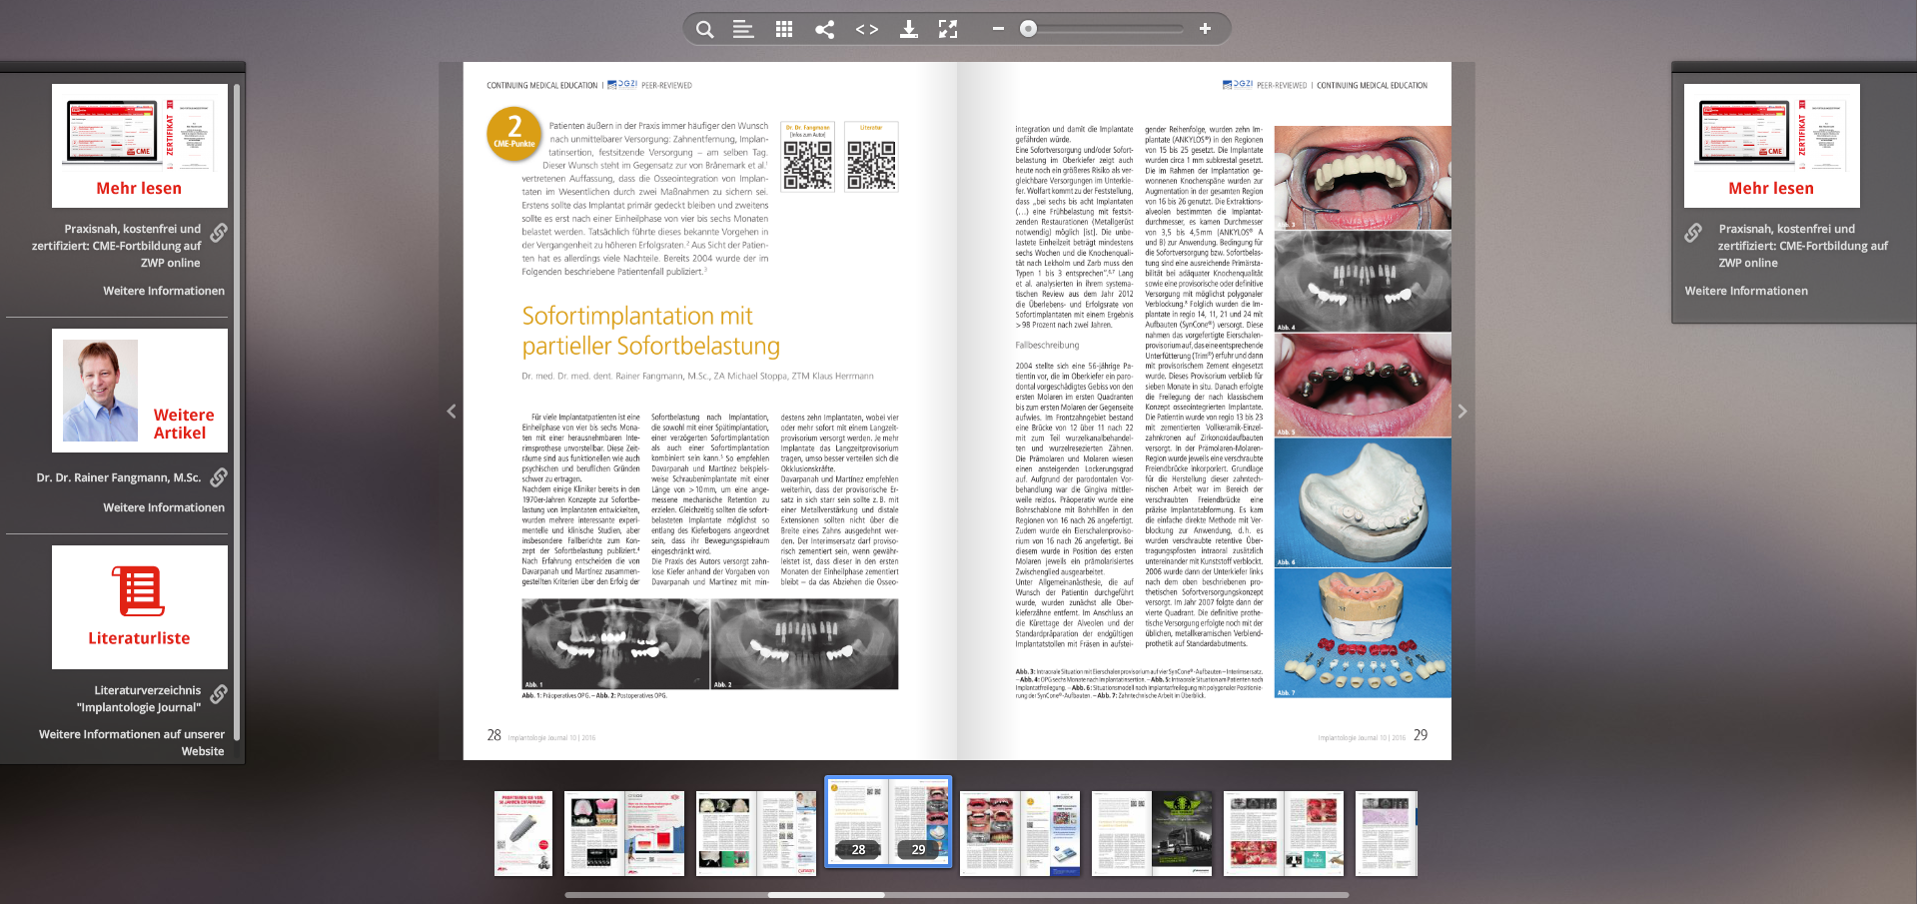The image size is (1917, 904).
Task: Zoom in with the plus icon
Action: [1205, 29]
